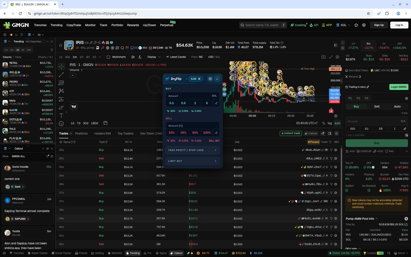The height and width of the screenshot is (257, 411).
Task: Select 50% DryFlip sell amount
Action: [x=195, y=133]
